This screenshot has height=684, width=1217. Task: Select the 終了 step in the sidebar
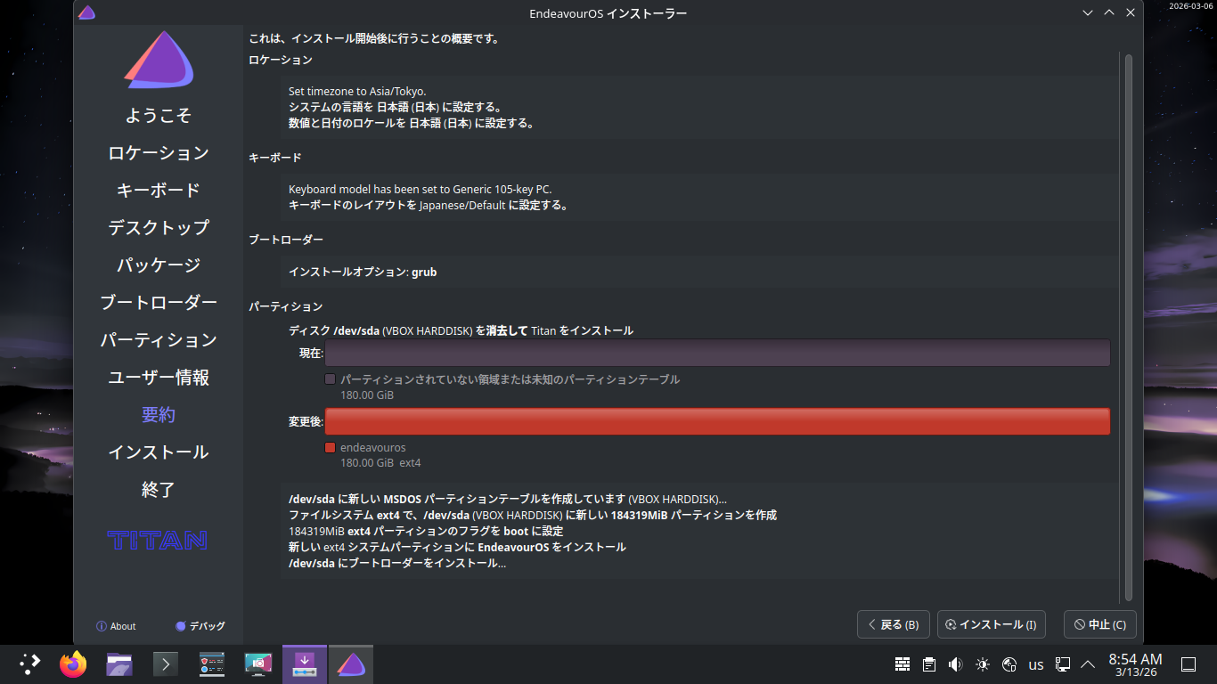pos(159,490)
